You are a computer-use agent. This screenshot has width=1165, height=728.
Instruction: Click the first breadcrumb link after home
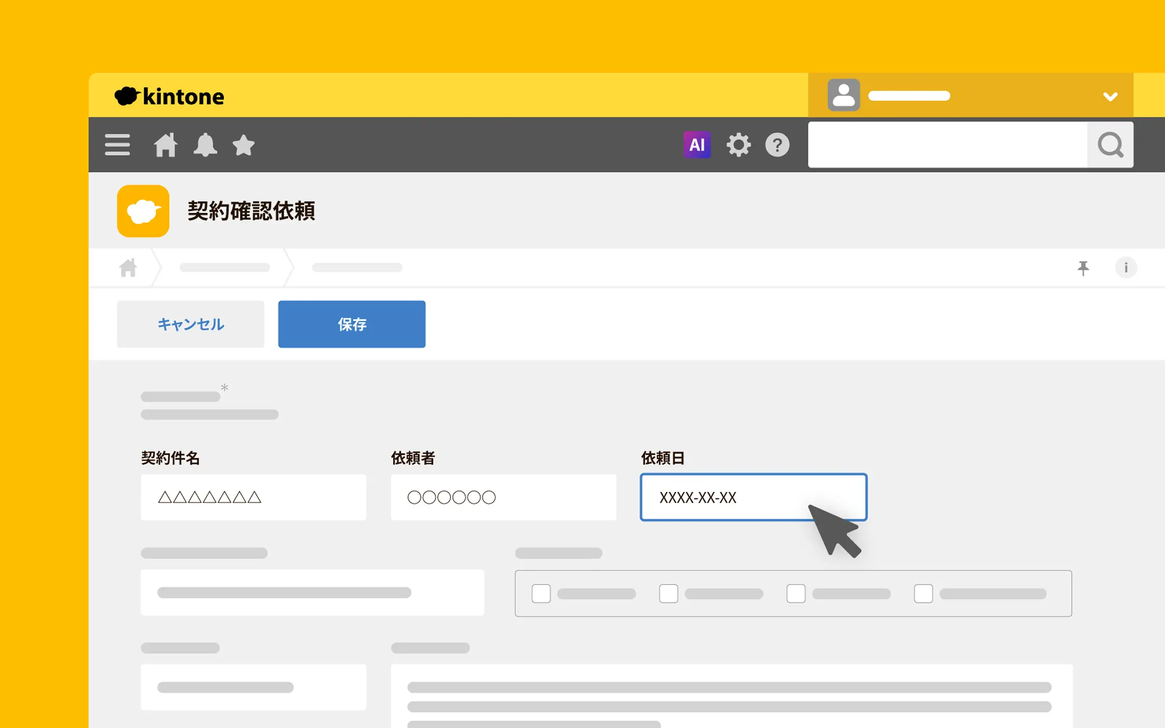pos(225,268)
